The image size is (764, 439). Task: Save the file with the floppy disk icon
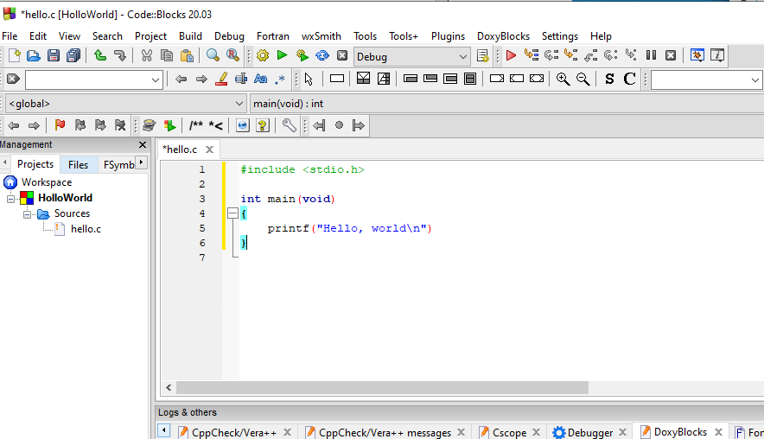(x=54, y=55)
